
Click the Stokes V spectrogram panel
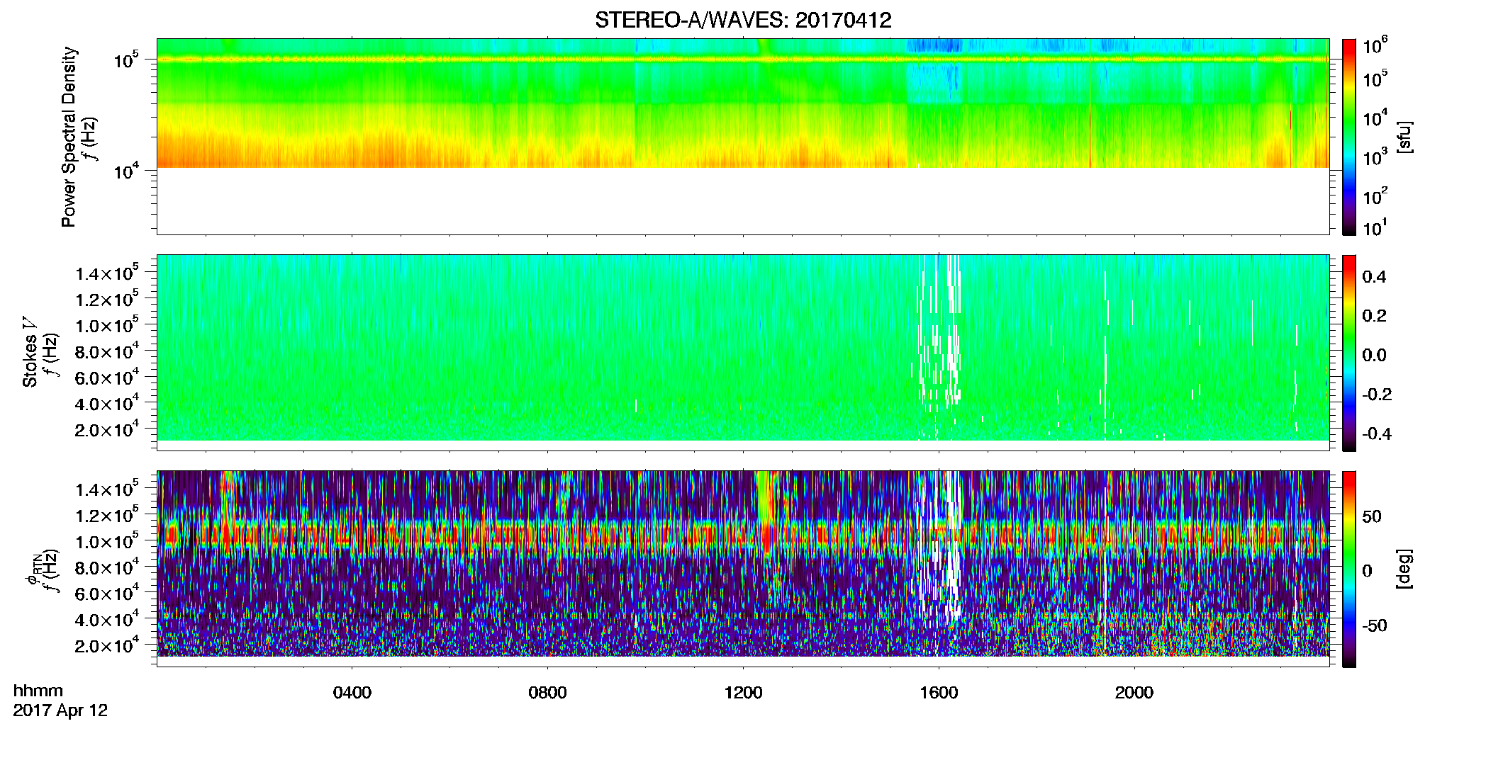point(743,353)
